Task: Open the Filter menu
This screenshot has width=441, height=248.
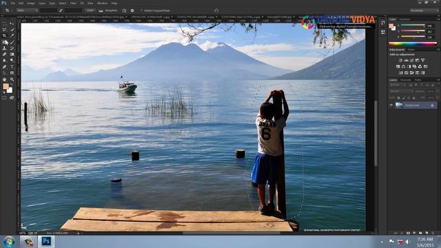Action: [x=73, y=3]
